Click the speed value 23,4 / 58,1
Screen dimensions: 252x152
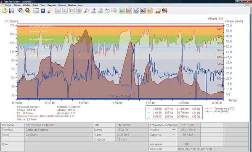click(x=188, y=130)
